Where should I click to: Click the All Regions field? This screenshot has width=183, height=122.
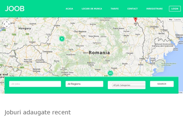click(84, 84)
